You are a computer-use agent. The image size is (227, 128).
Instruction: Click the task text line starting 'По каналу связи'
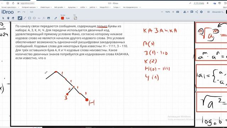tap(68, 26)
